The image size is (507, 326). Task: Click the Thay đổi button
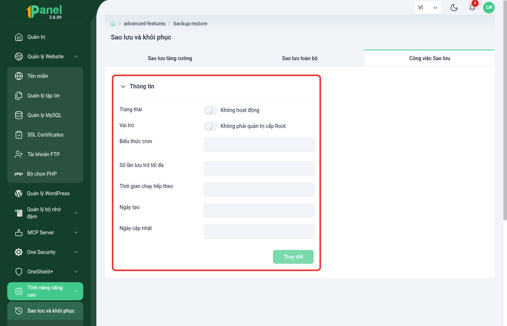(x=293, y=257)
